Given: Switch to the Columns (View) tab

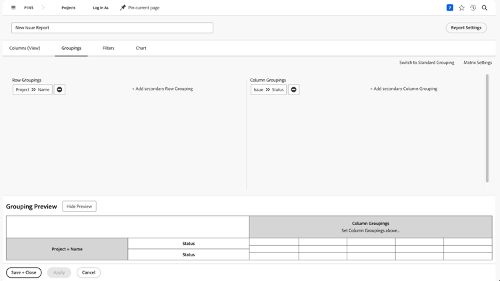Looking at the screenshot, I should point(25,48).
